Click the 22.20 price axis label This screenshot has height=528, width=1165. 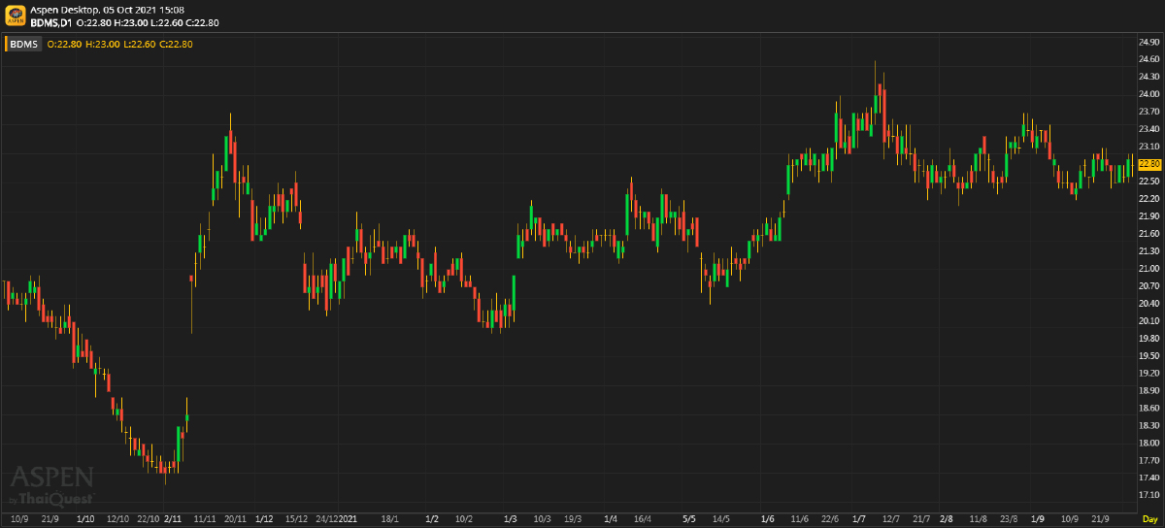click(x=1148, y=198)
